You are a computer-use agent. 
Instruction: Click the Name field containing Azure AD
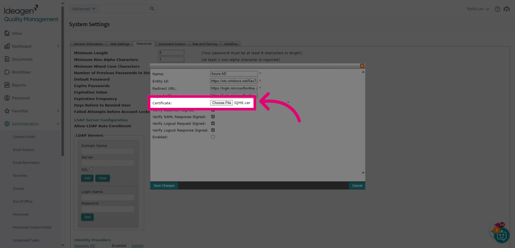pyautogui.click(x=234, y=73)
